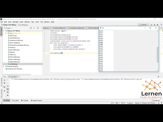Open Event Log in status bar
The image size is (163, 122).
[156, 101]
